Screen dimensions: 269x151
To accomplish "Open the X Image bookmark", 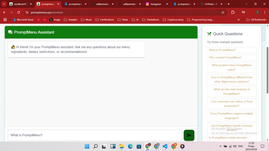I will coord(55,20).
